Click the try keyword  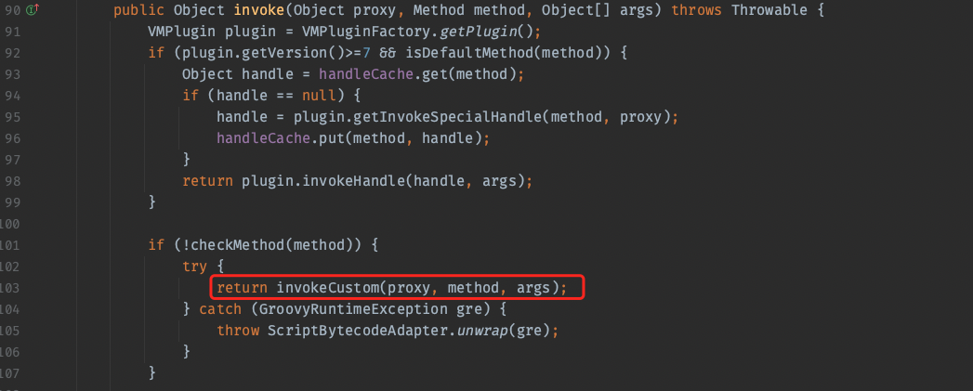(x=195, y=267)
